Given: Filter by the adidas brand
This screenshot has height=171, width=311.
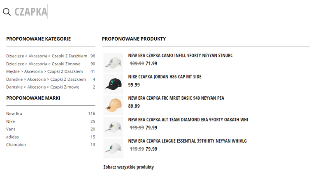Looking at the screenshot, I should pyautogui.click(x=51, y=137).
